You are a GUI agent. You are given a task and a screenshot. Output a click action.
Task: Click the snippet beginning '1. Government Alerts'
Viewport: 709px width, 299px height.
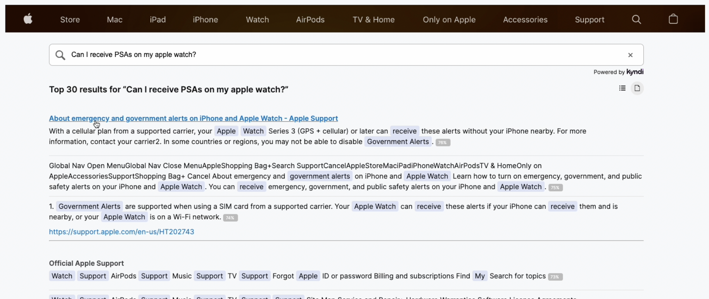click(x=334, y=212)
